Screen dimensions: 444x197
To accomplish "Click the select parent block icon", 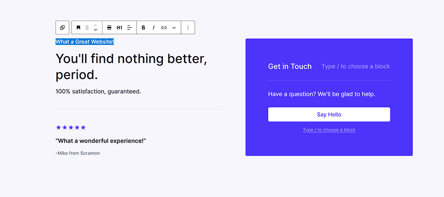I will click(62, 28).
